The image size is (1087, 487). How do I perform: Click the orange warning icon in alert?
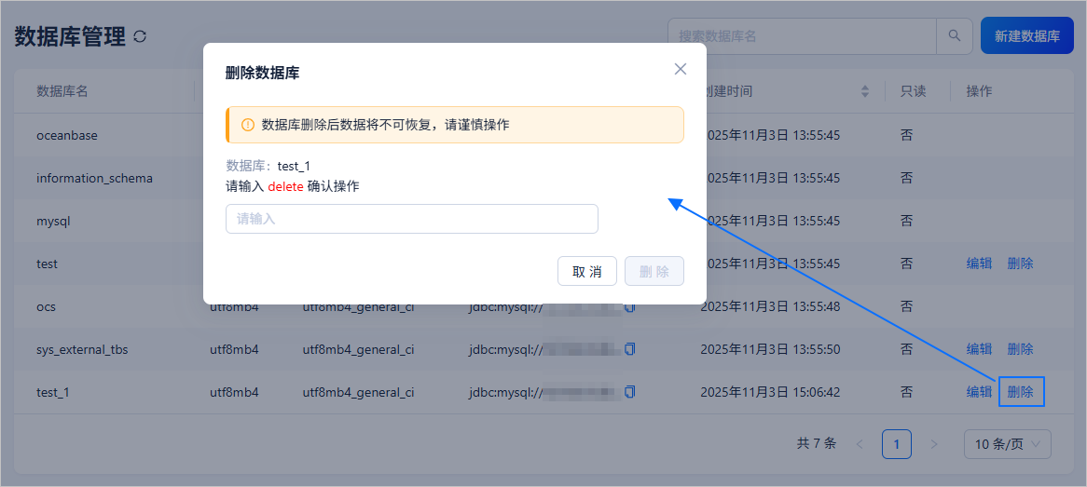coord(248,125)
